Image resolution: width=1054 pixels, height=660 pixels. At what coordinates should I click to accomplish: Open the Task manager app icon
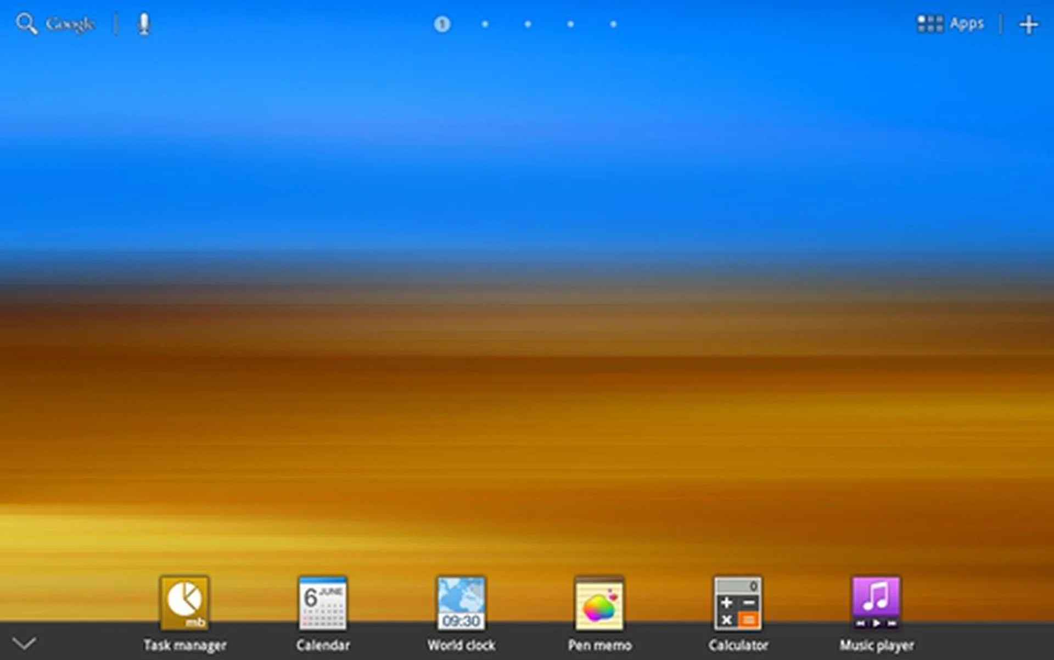pos(184,603)
